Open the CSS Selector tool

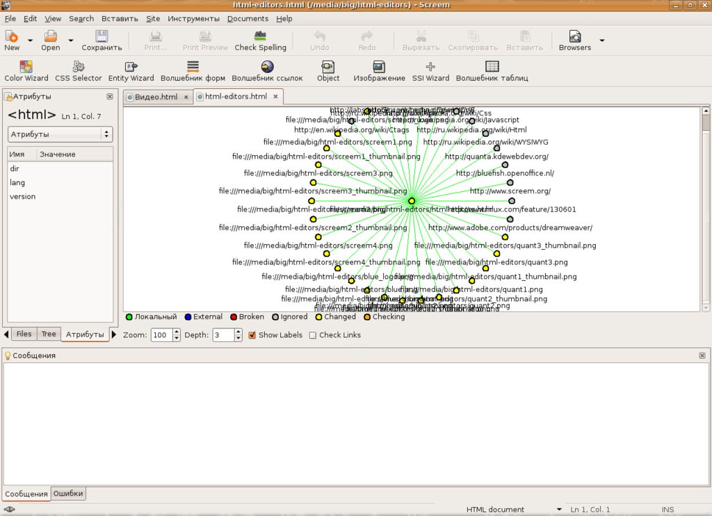coord(79,72)
